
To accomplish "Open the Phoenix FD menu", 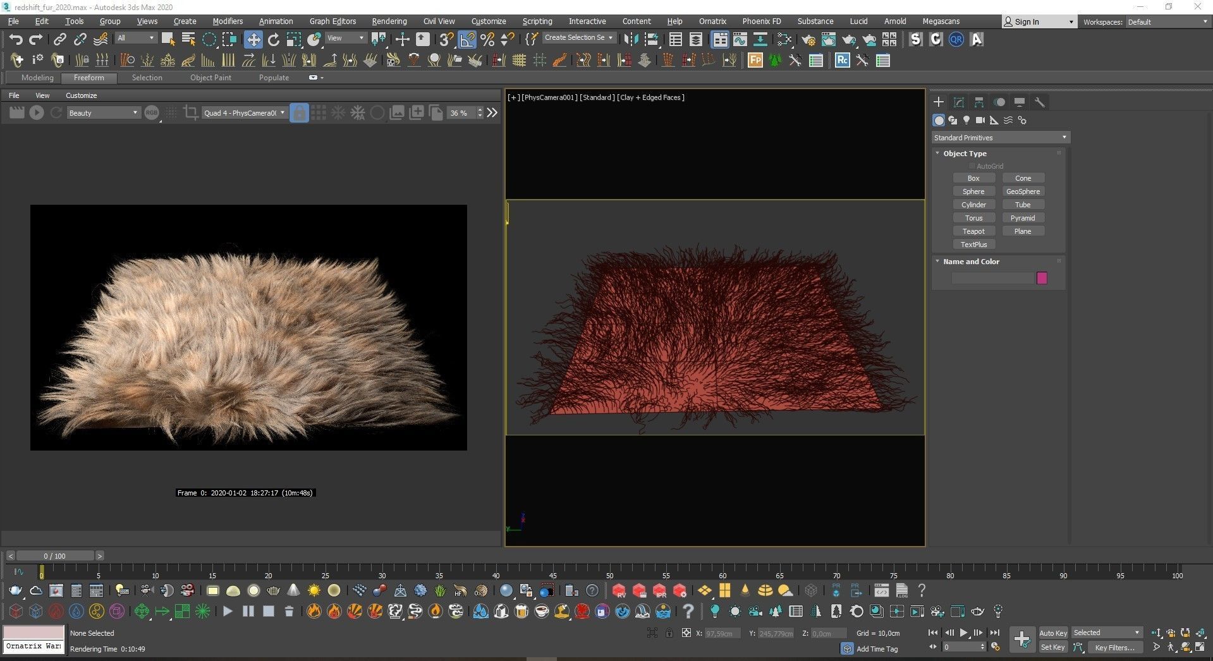I will pyautogui.click(x=762, y=21).
